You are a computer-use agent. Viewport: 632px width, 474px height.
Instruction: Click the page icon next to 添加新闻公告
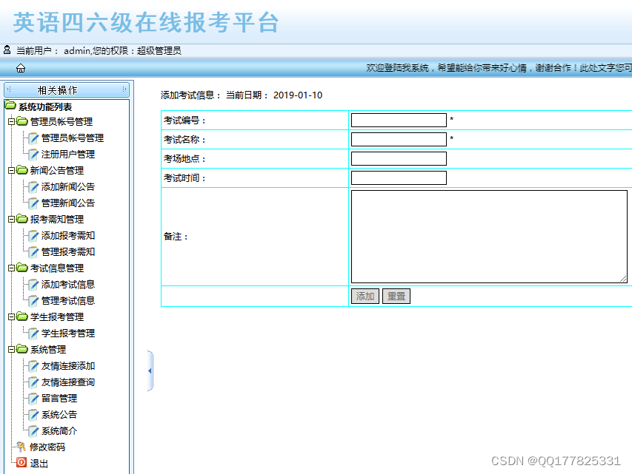(x=33, y=187)
